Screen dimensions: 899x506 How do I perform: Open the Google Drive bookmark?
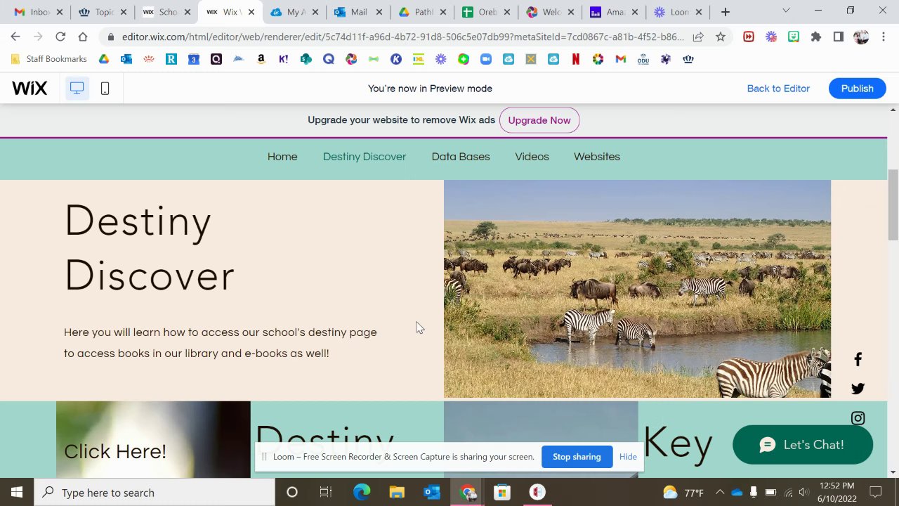104,59
